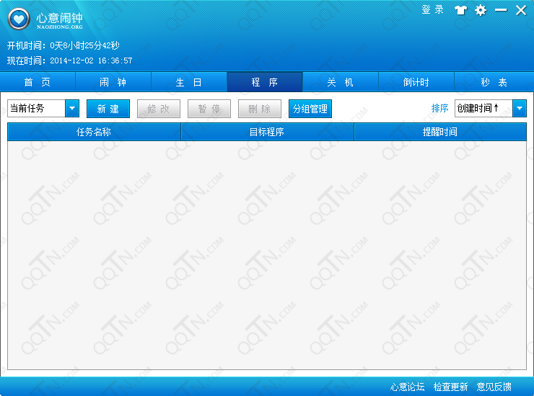The height and width of the screenshot is (396, 534).
Task: Close the 心意闹钟 window
Action: [x=520, y=10]
